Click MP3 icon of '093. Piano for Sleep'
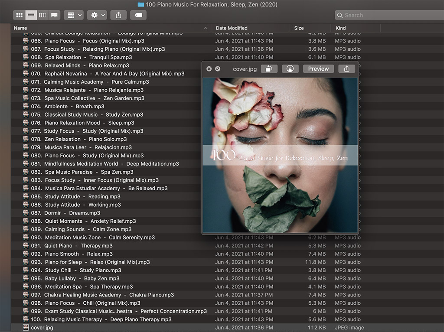 [x=26, y=262]
